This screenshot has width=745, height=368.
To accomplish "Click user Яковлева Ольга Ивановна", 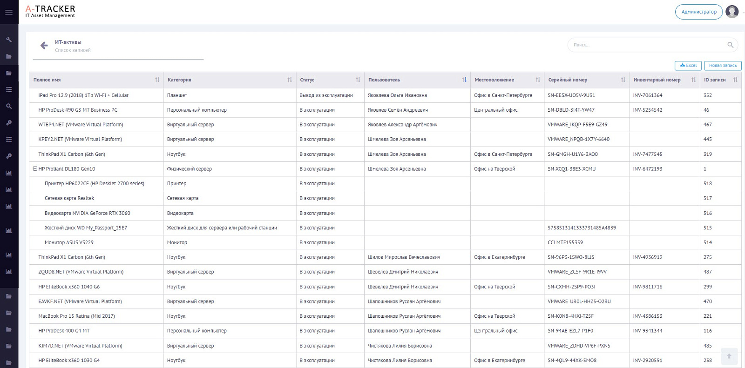I will tap(397, 95).
